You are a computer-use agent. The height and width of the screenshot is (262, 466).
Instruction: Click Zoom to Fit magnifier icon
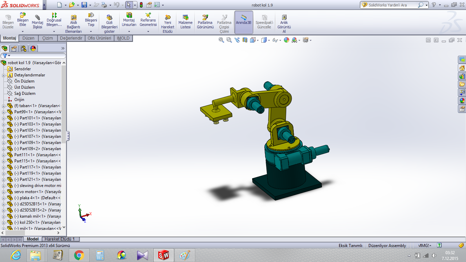tap(221, 40)
